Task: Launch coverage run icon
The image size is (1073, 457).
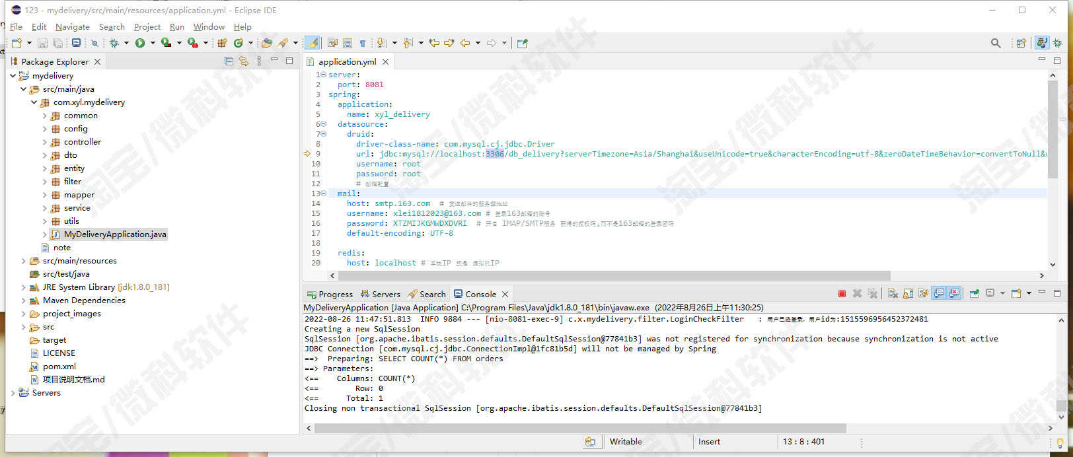Action: [166, 43]
